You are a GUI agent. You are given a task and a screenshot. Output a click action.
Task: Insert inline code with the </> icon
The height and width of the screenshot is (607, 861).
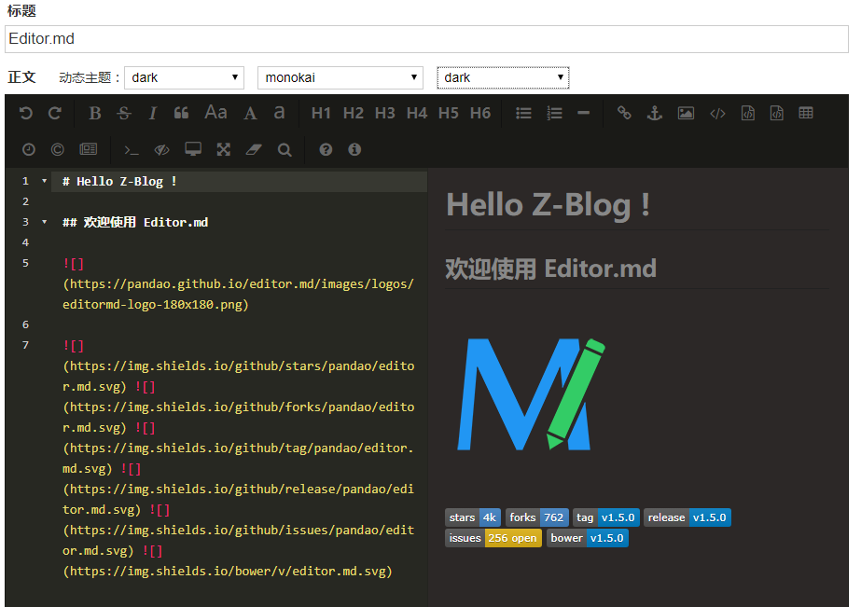[717, 114]
